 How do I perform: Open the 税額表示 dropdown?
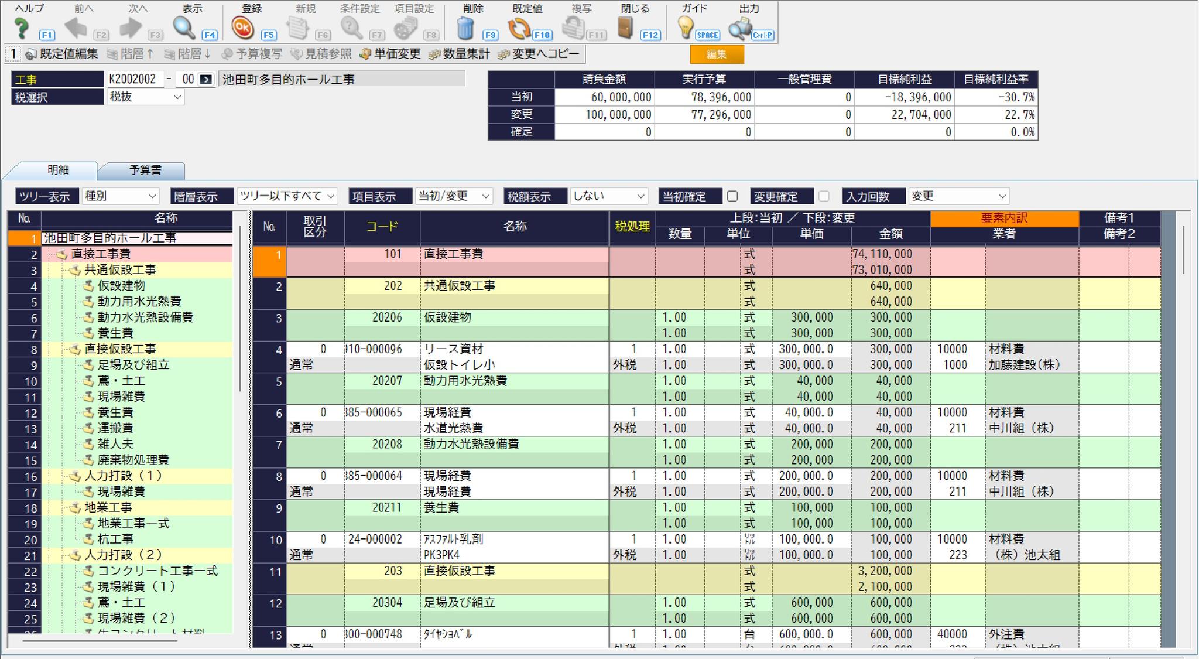click(609, 196)
